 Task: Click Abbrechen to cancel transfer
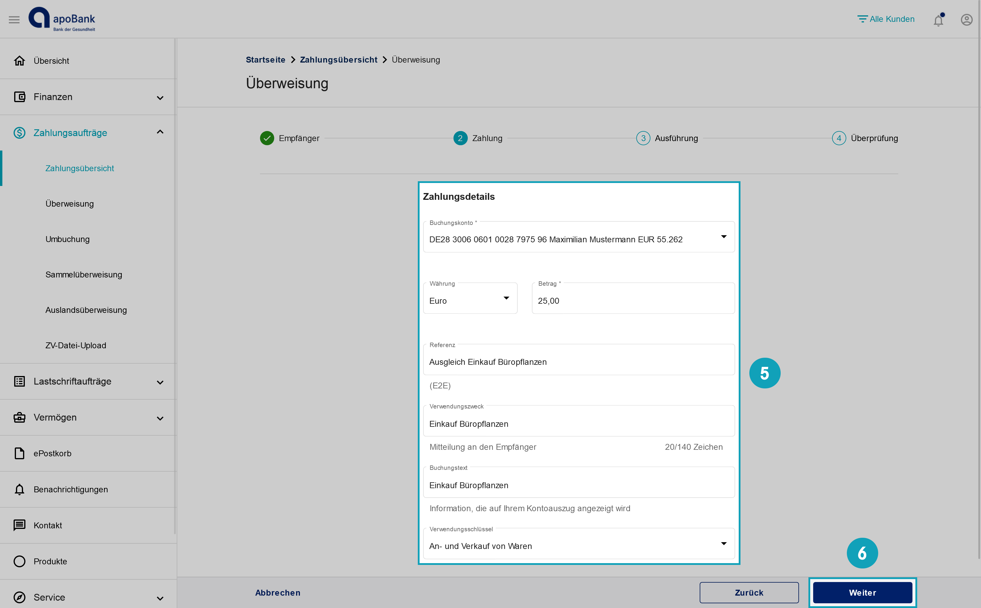pyautogui.click(x=278, y=593)
